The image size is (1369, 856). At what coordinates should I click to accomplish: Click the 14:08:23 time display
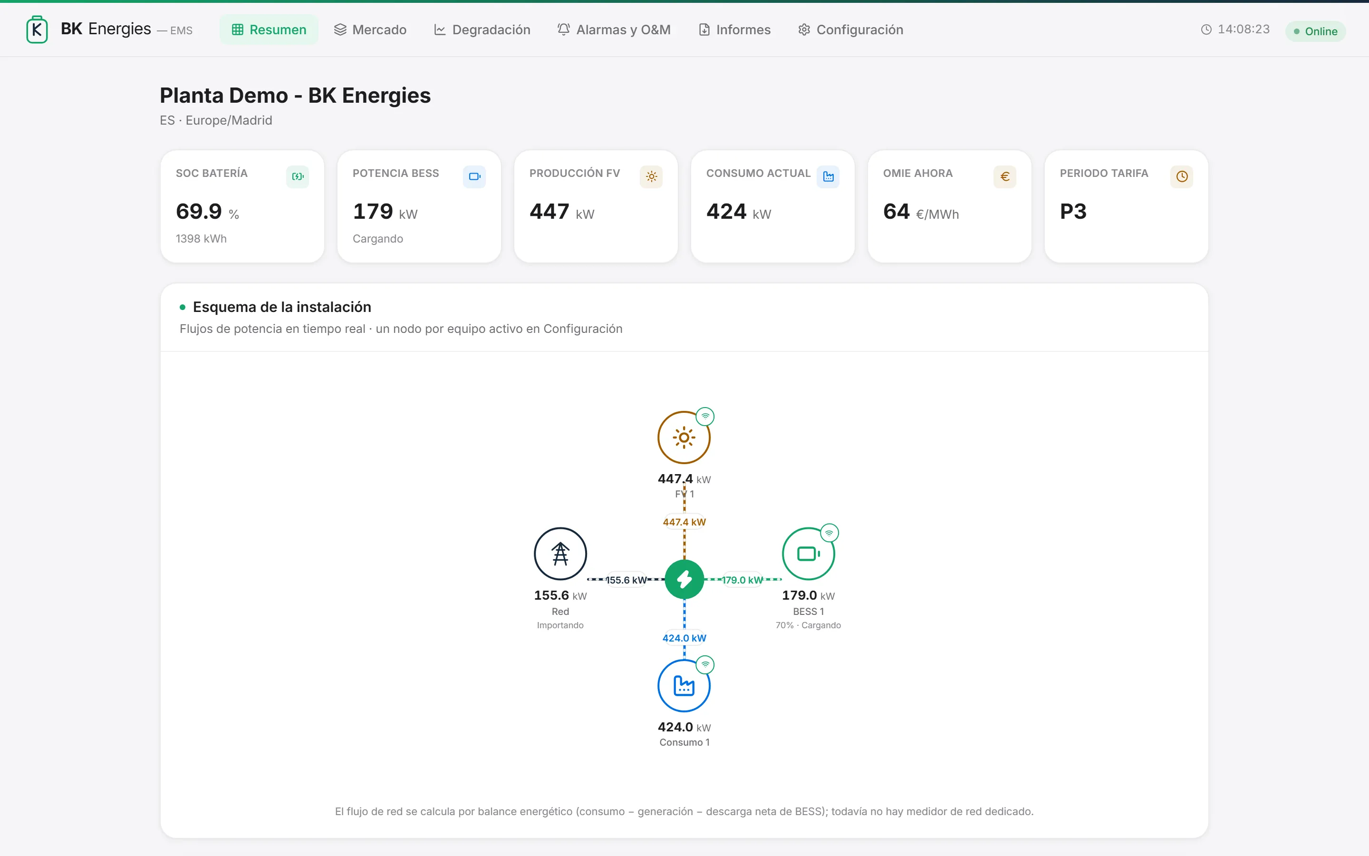[1244, 29]
